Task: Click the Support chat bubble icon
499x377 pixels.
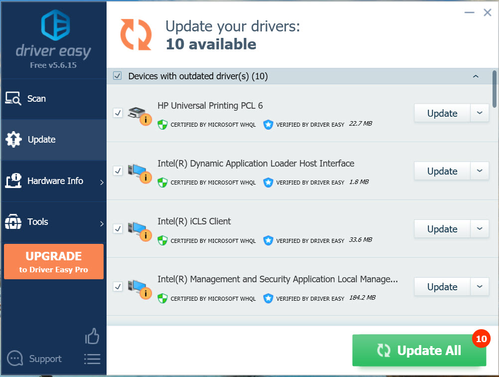Action: [15, 359]
